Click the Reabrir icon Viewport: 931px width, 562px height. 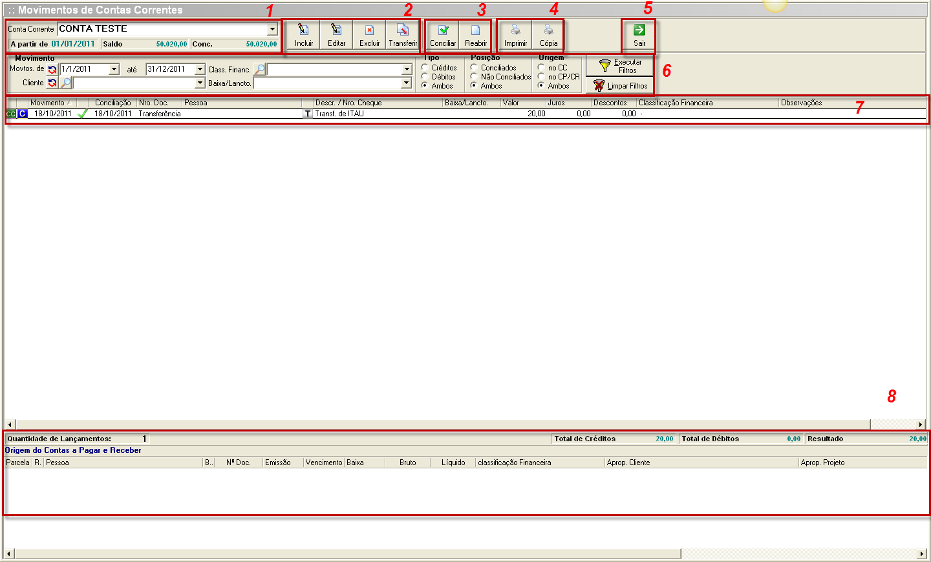click(475, 30)
